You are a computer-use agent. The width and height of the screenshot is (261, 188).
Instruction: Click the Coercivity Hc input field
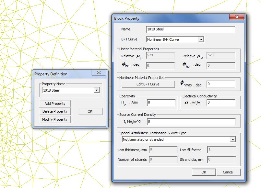tap(161, 103)
